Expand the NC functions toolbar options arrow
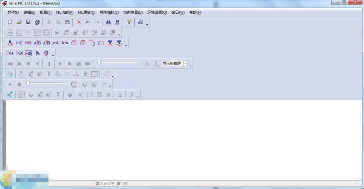364x189 pixels. point(126,45)
